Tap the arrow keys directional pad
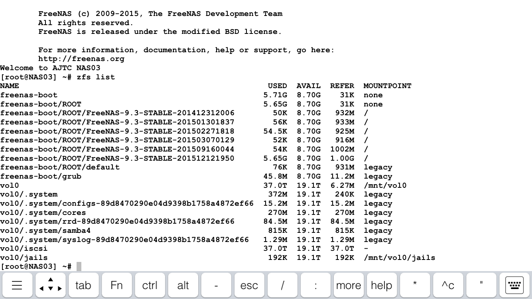 [x=50, y=285]
